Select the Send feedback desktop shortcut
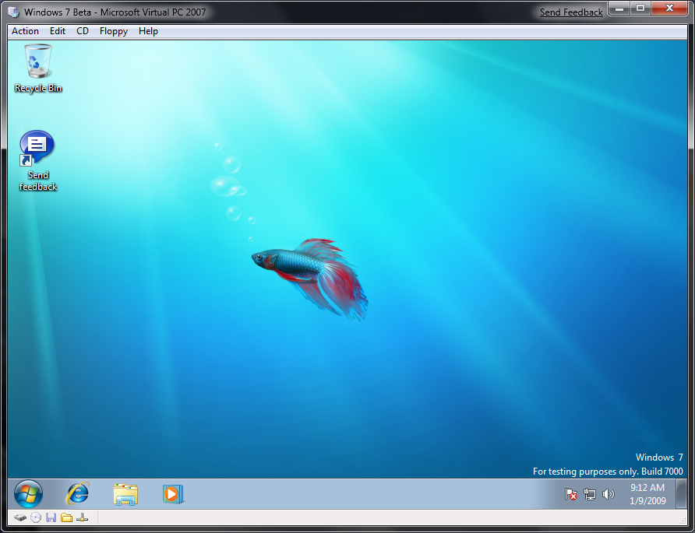The image size is (695, 533). 38,161
